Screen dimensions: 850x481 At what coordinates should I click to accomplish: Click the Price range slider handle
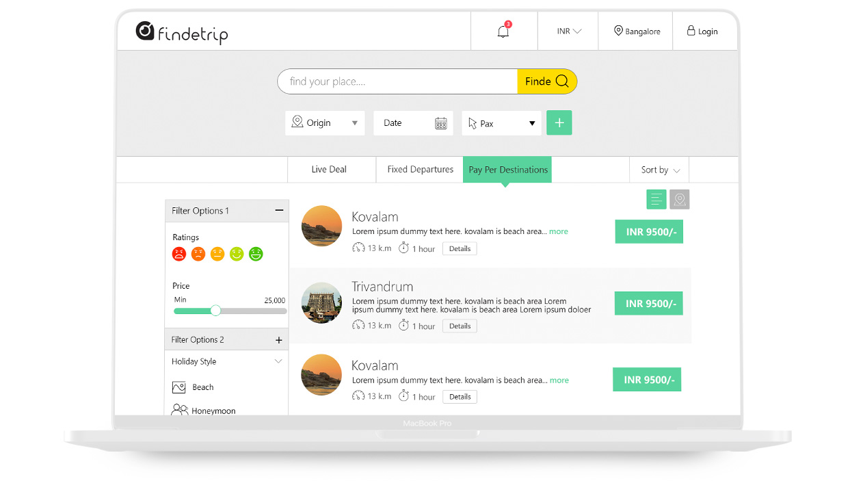pos(215,311)
